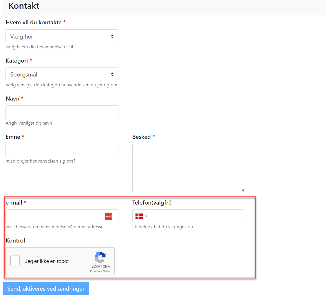Focus the Navn text field
Viewport: 326px width, 299px height.
coord(62,112)
